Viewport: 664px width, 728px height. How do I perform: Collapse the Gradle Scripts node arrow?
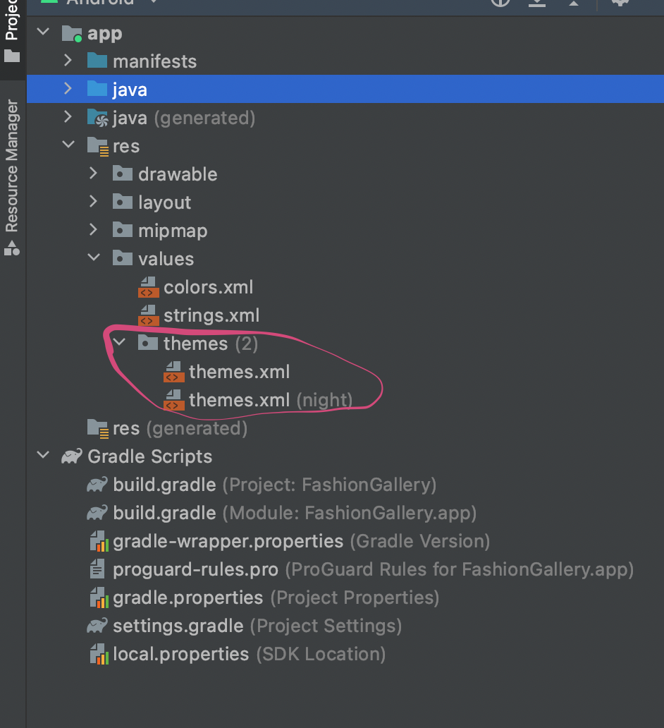44,456
